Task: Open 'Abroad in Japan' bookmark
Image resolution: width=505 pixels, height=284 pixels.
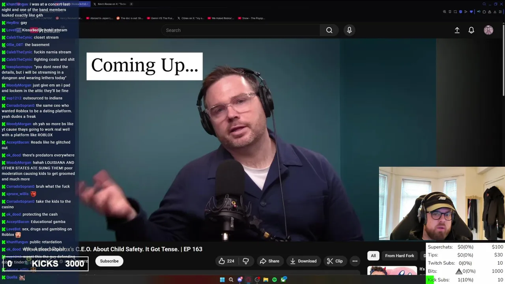Action: 99,18
